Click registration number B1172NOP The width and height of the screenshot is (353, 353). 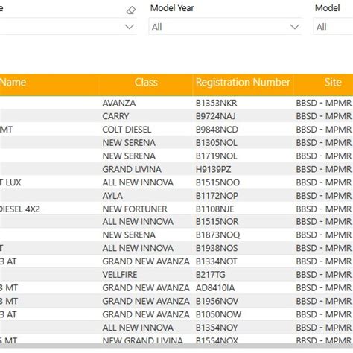[x=217, y=196]
